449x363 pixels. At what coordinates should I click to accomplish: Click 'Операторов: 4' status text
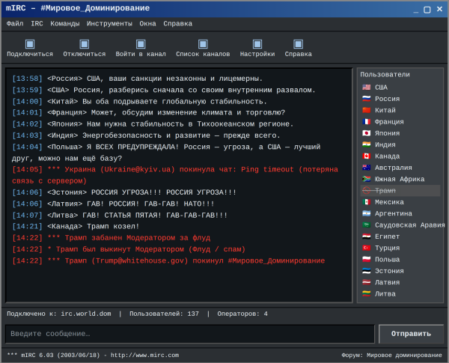pyautogui.click(x=242, y=314)
